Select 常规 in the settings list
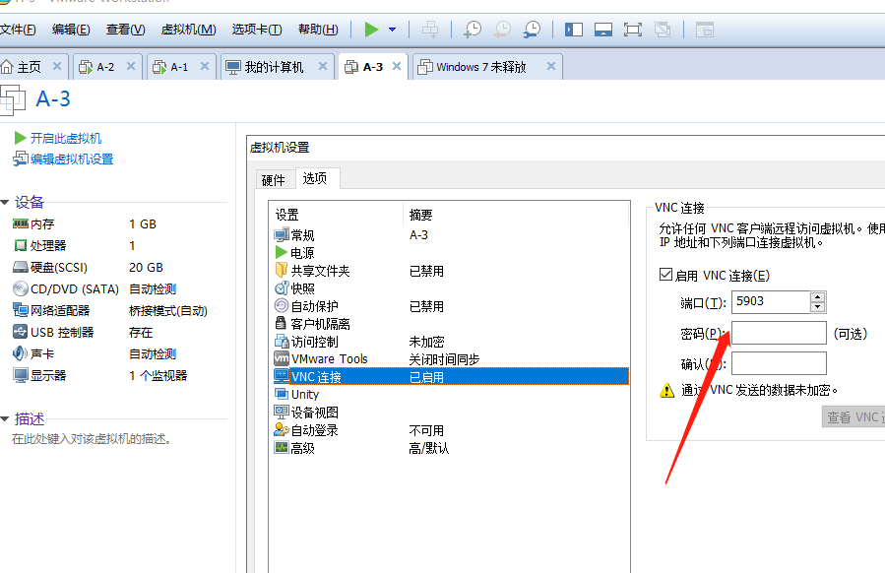 click(302, 235)
